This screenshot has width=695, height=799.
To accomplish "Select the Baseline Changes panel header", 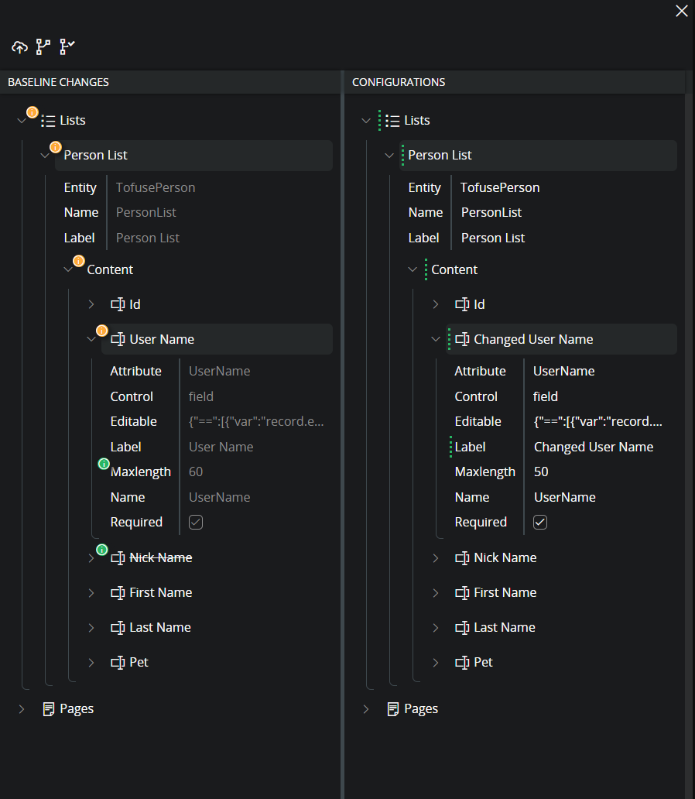I will pos(58,82).
